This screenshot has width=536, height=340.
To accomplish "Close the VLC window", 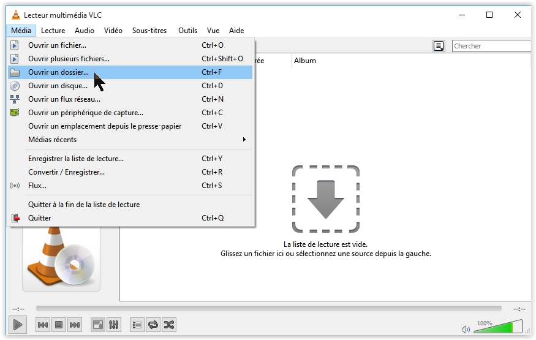I will click(x=518, y=15).
